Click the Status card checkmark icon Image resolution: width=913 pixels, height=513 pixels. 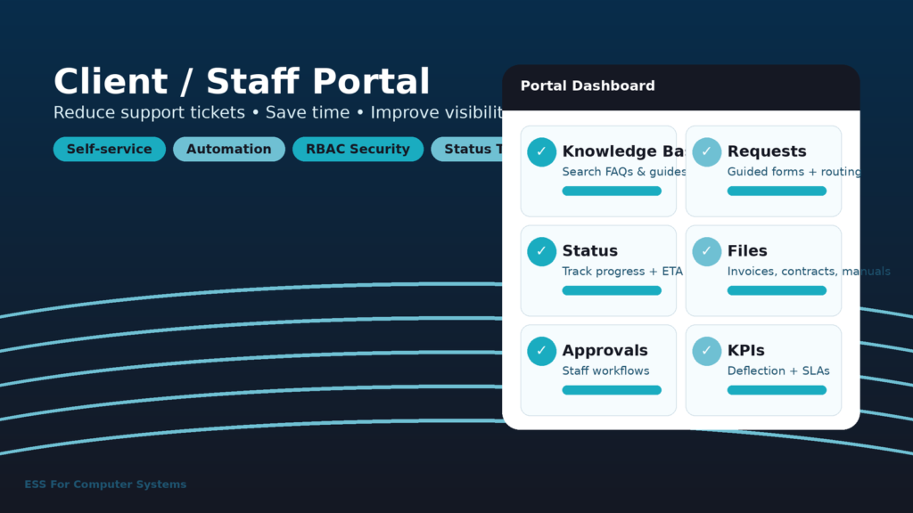541,252
